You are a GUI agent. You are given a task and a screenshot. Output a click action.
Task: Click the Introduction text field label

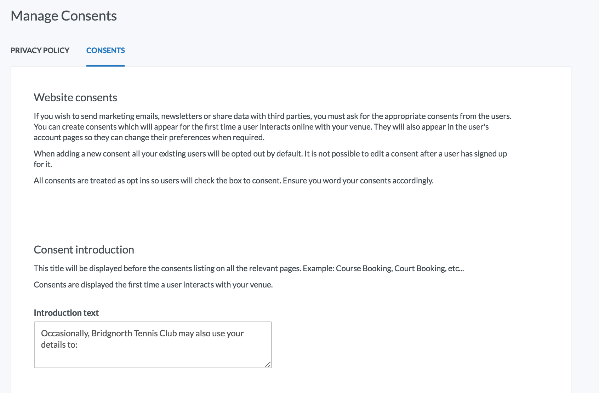[66, 313]
